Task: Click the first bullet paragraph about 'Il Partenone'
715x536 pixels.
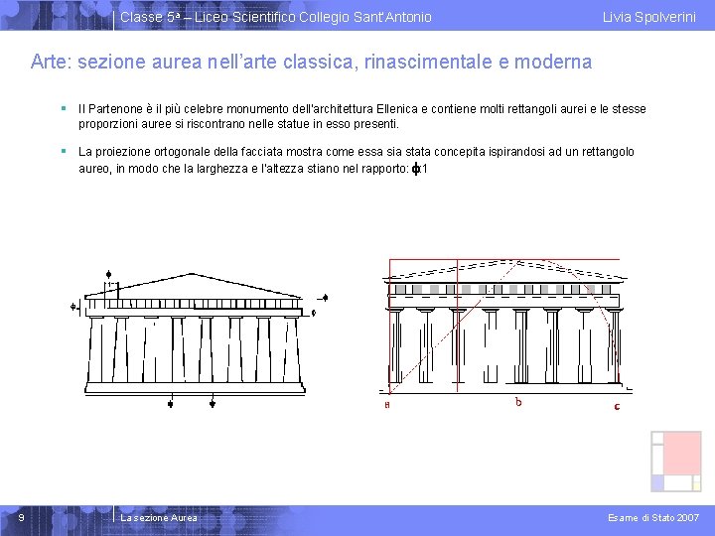Action: 362,116
